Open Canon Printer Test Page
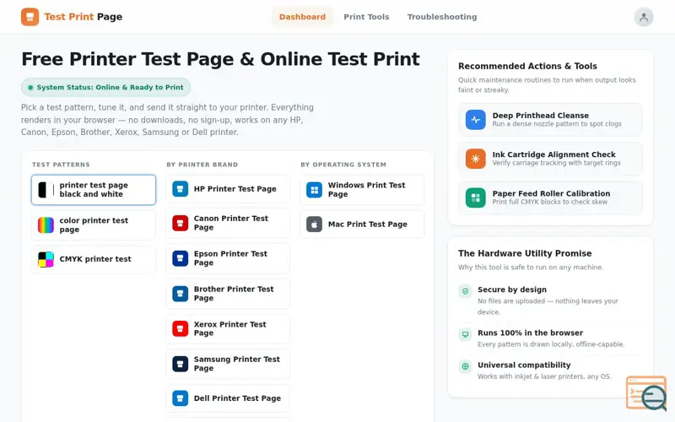This screenshot has height=422, width=675. 228,223
